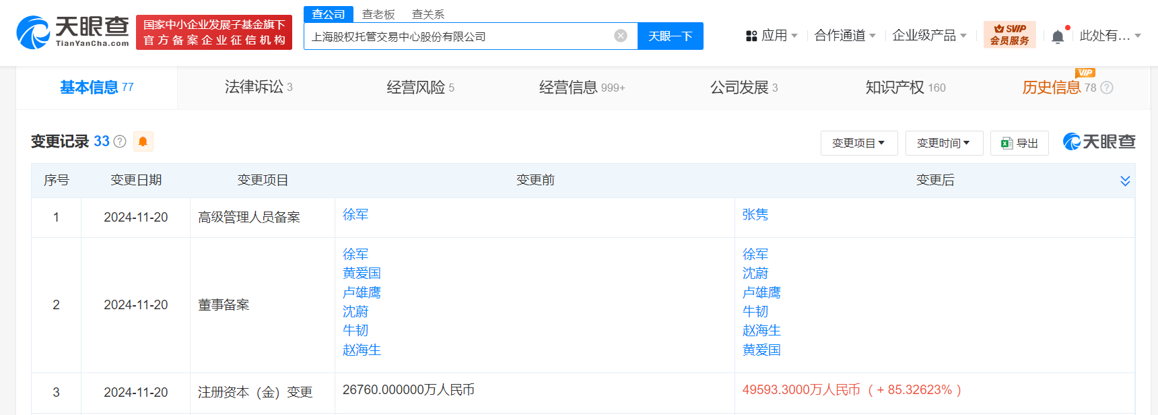
Task: Switch to 查关系 search tab
Action: click(x=428, y=14)
